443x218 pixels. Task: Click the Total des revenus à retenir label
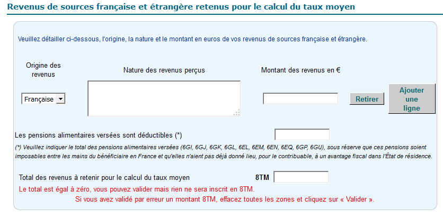tap(104, 178)
